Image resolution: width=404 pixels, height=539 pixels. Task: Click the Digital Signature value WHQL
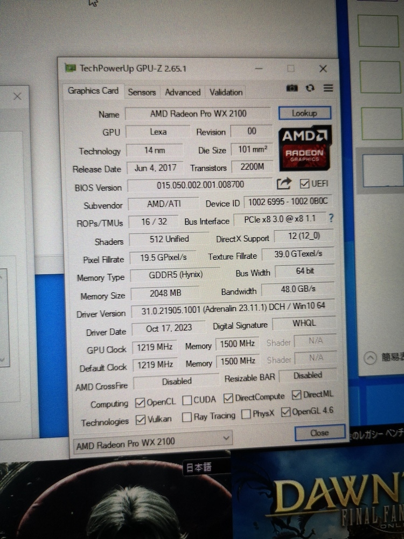click(304, 323)
